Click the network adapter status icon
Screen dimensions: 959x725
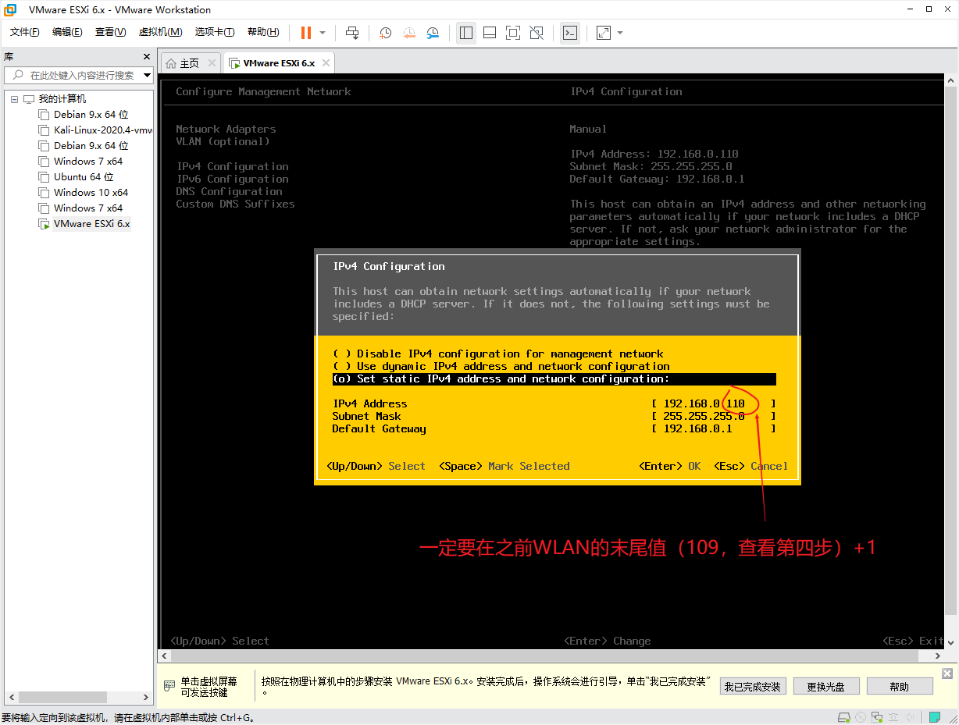[x=878, y=717]
